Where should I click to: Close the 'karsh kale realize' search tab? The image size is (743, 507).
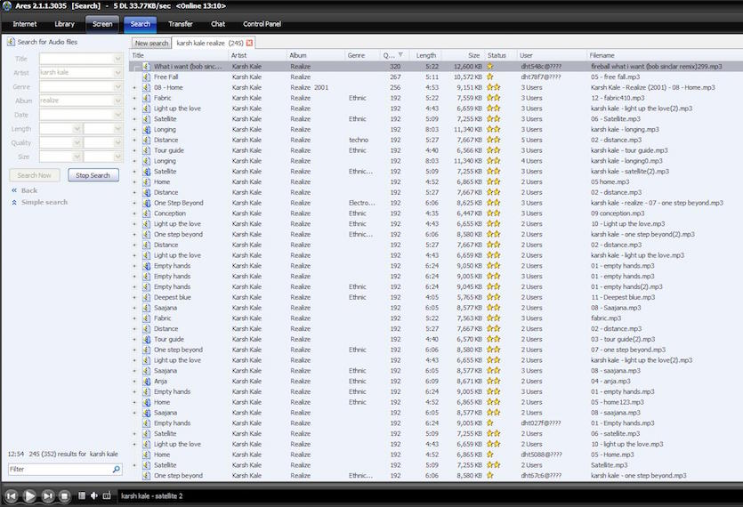(249, 43)
